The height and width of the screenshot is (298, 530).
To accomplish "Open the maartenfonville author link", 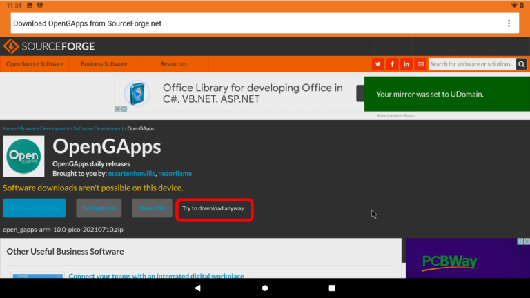I will click(x=132, y=174).
